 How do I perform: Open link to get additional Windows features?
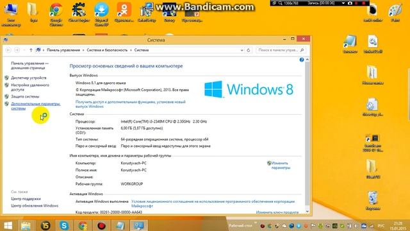coord(131,104)
